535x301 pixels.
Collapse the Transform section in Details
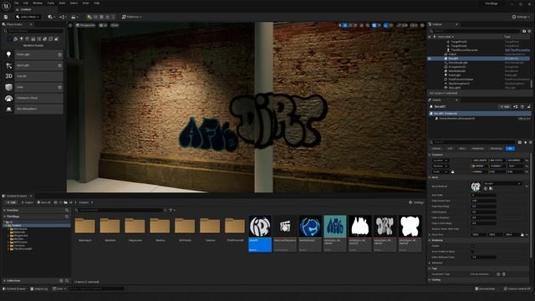[430, 155]
